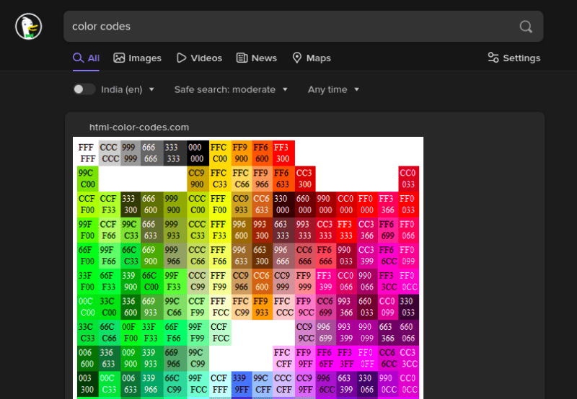The width and height of the screenshot is (577, 399).
Task: Click the Videos tab play icon
Action: point(181,58)
